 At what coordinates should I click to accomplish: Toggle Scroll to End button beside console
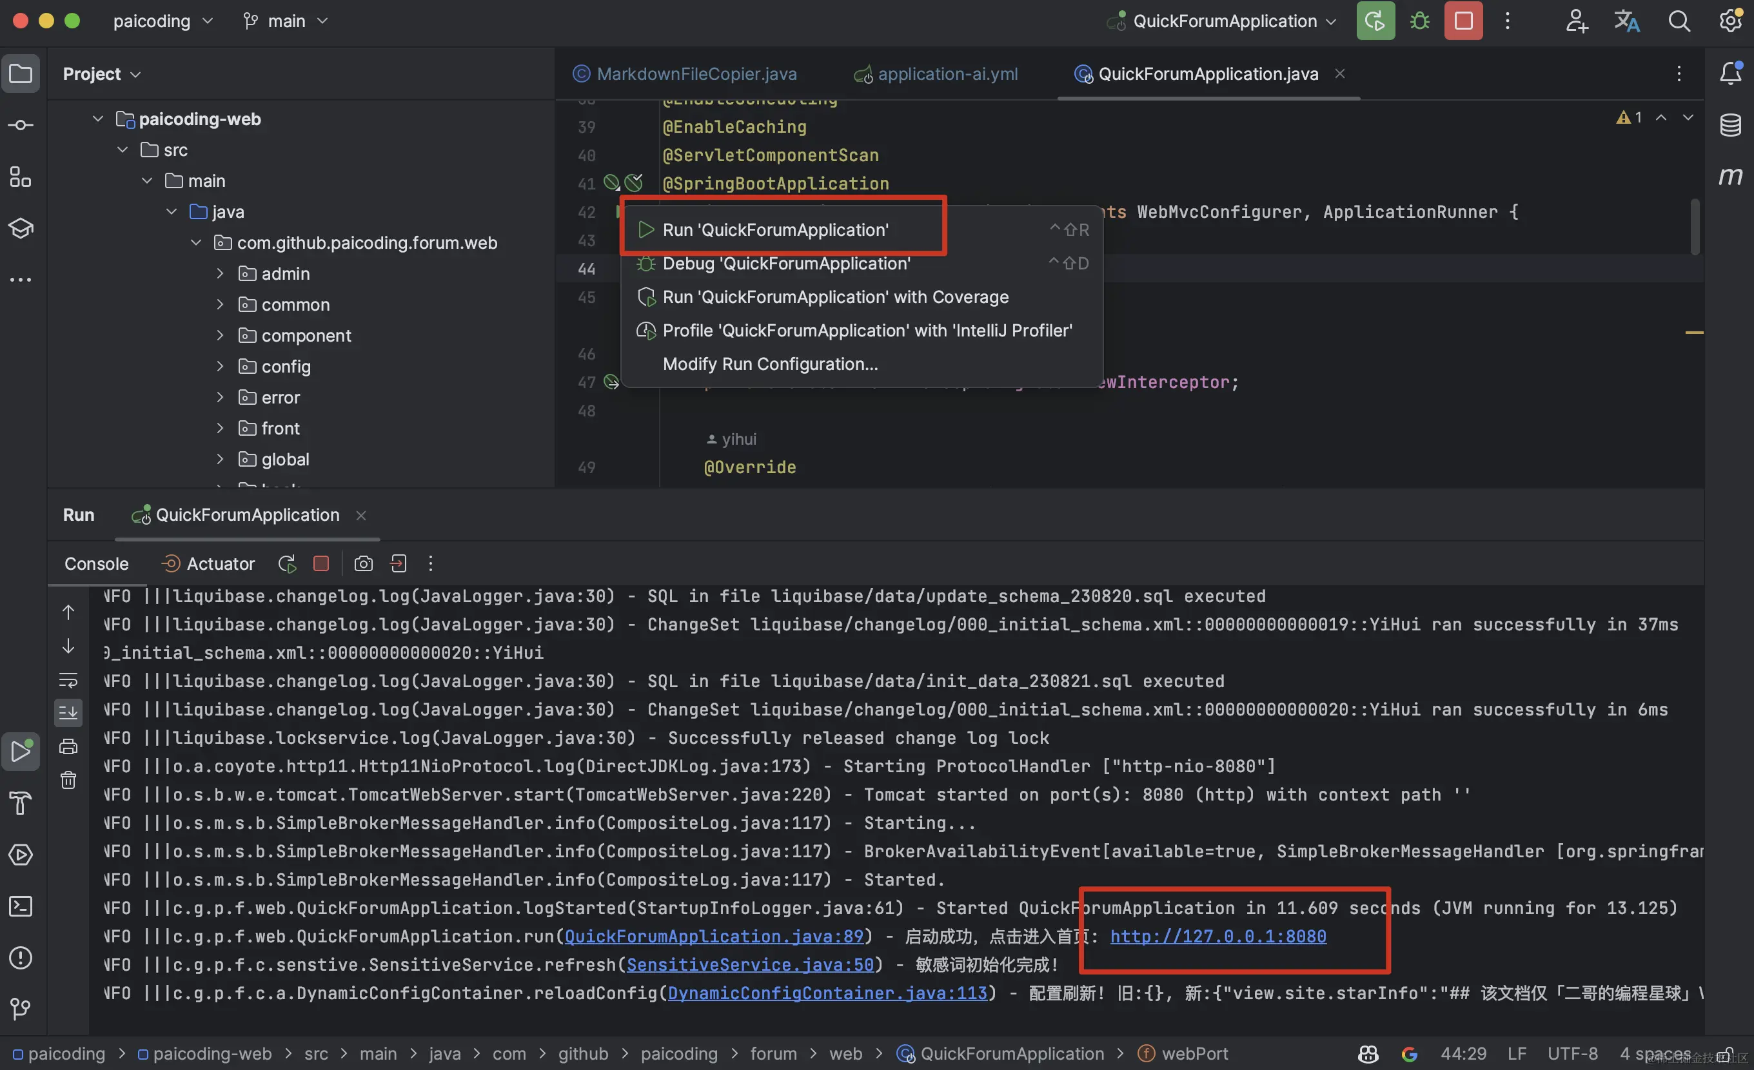pyautogui.click(x=68, y=712)
